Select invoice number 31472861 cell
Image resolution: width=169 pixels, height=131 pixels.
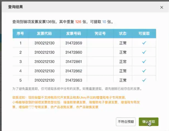[x=73, y=61]
